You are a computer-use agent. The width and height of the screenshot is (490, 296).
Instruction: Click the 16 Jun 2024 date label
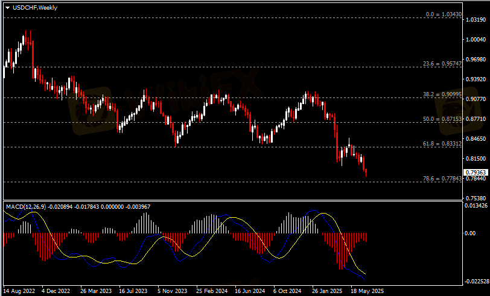pyautogui.click(x=250, y=291)
